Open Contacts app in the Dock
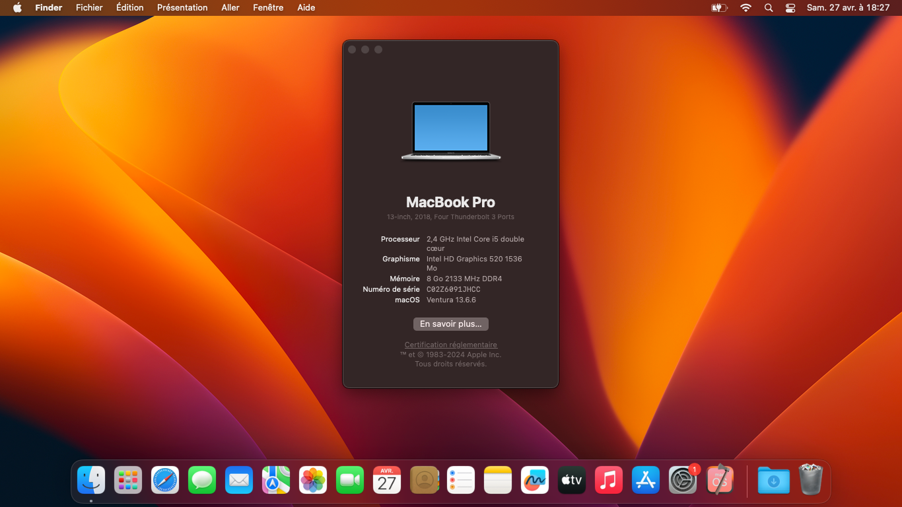Image resolution: width=902 pixels, height=507 pixels. (424, 480)
